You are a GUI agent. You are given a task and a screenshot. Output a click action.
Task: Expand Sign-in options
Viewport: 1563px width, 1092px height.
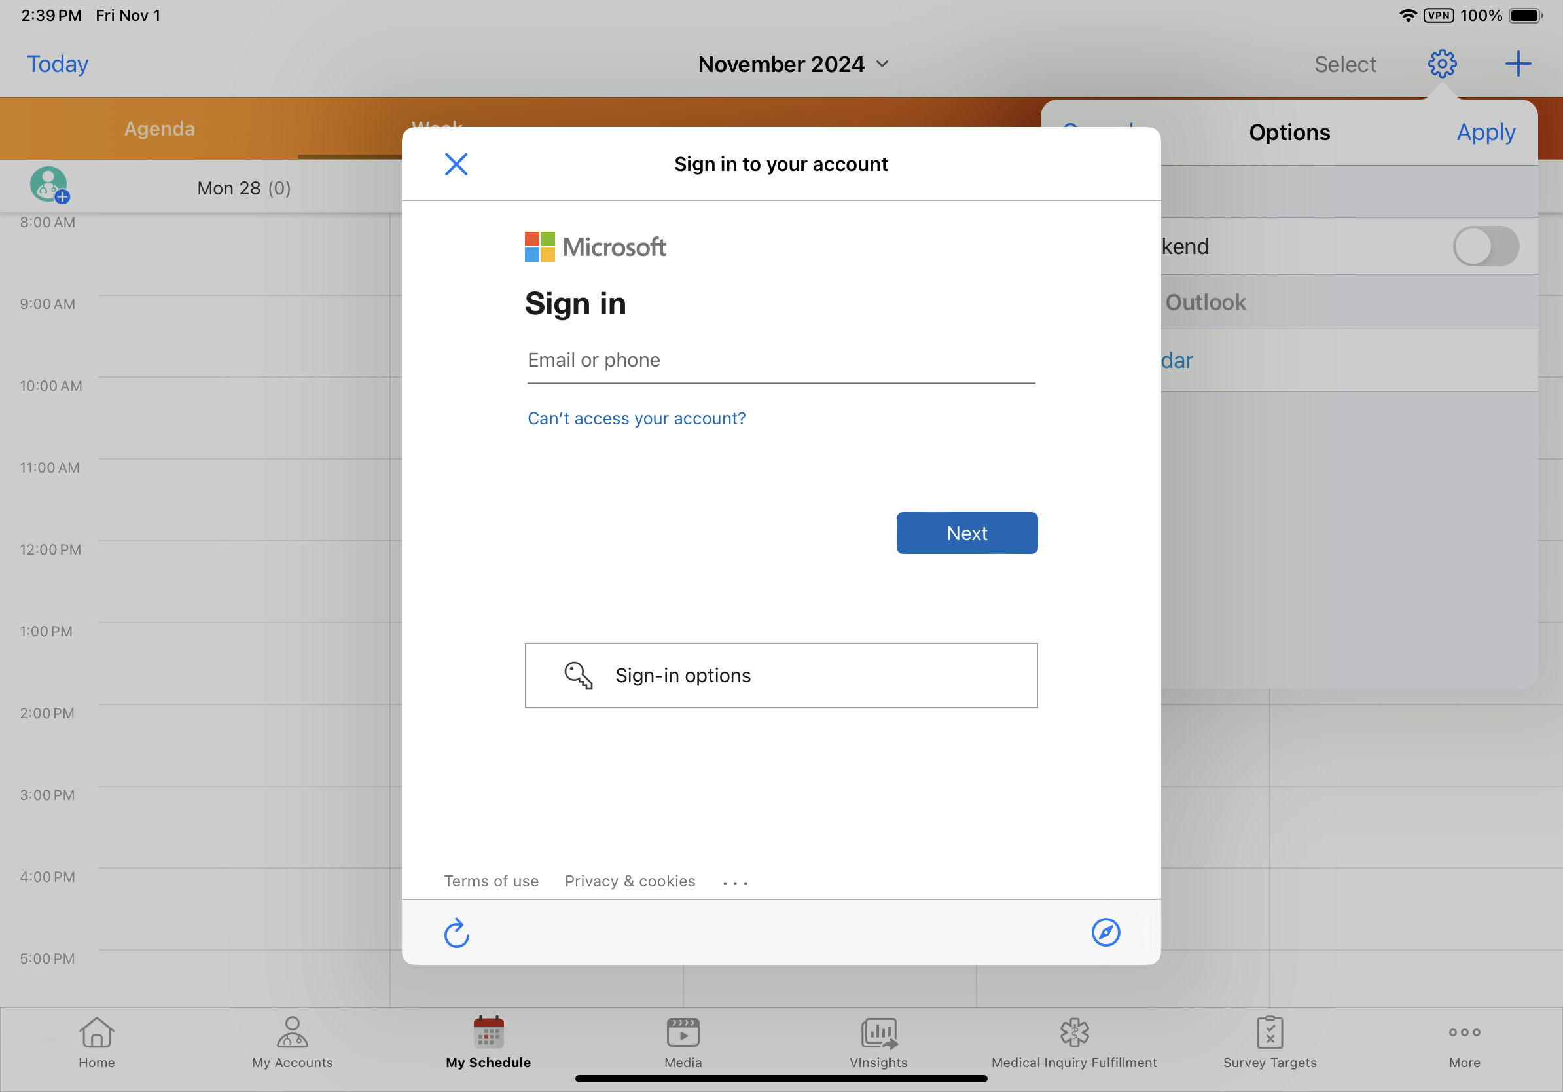point(781,676)
